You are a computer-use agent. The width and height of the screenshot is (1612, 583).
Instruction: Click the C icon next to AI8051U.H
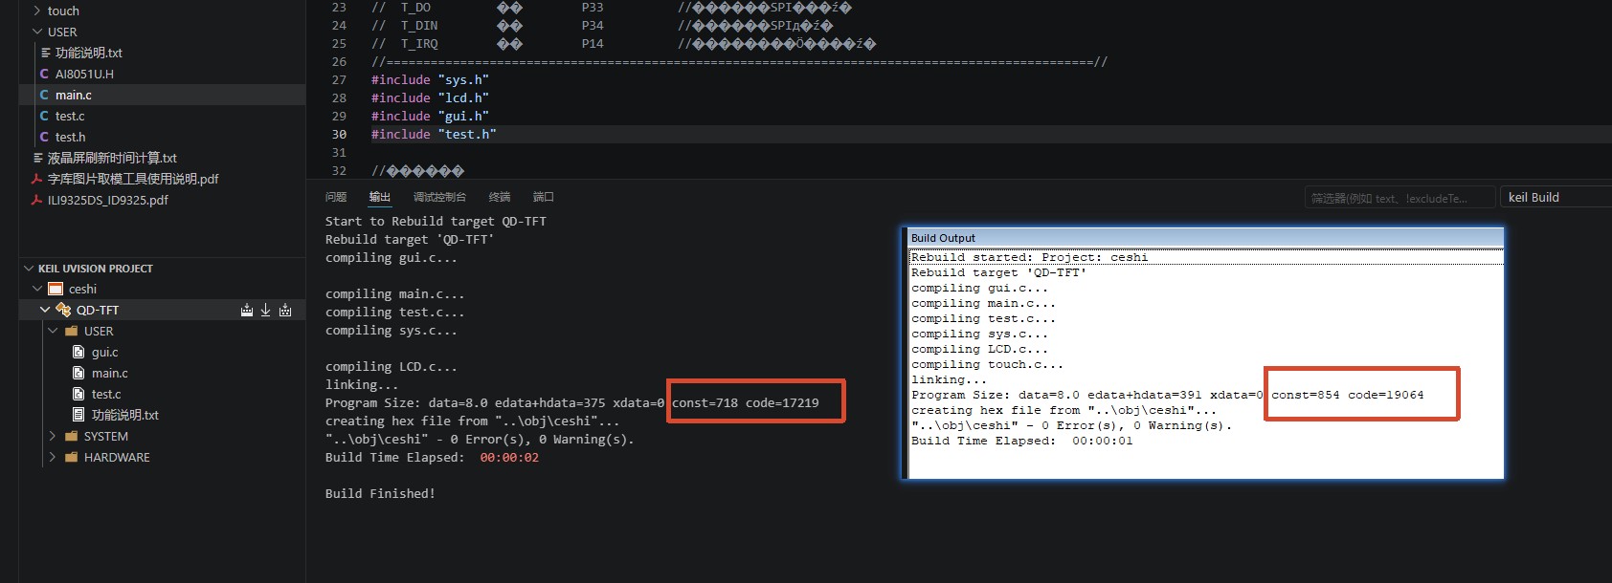[x=44, y=74]
